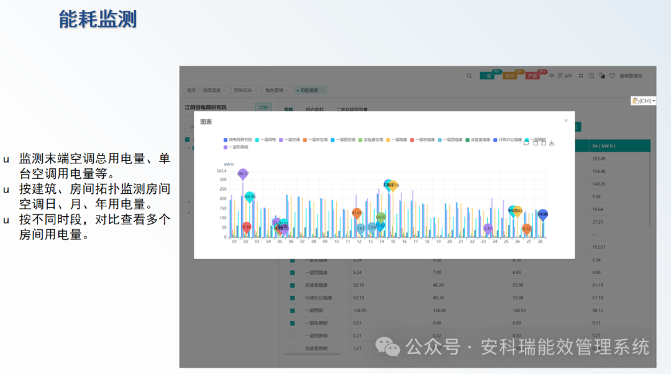The image size is (671, 374).
Task: Uncheck the 一层照明 row checkbox
Action: pos(292,311)
